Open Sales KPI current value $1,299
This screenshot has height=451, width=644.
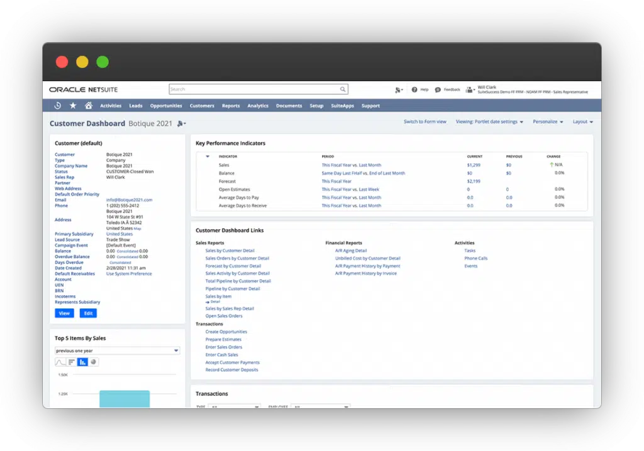pyautogui.click(x=474, y=165)
